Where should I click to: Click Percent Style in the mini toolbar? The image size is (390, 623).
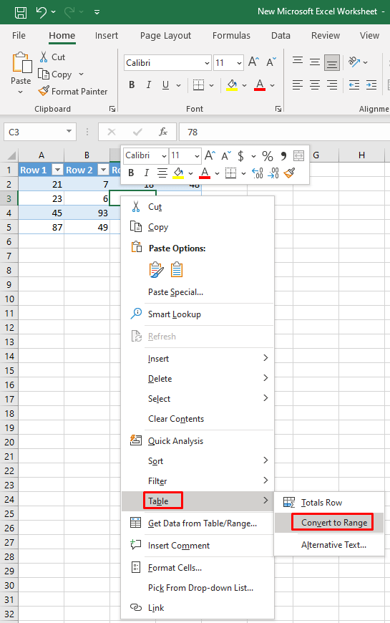point(268,156)
